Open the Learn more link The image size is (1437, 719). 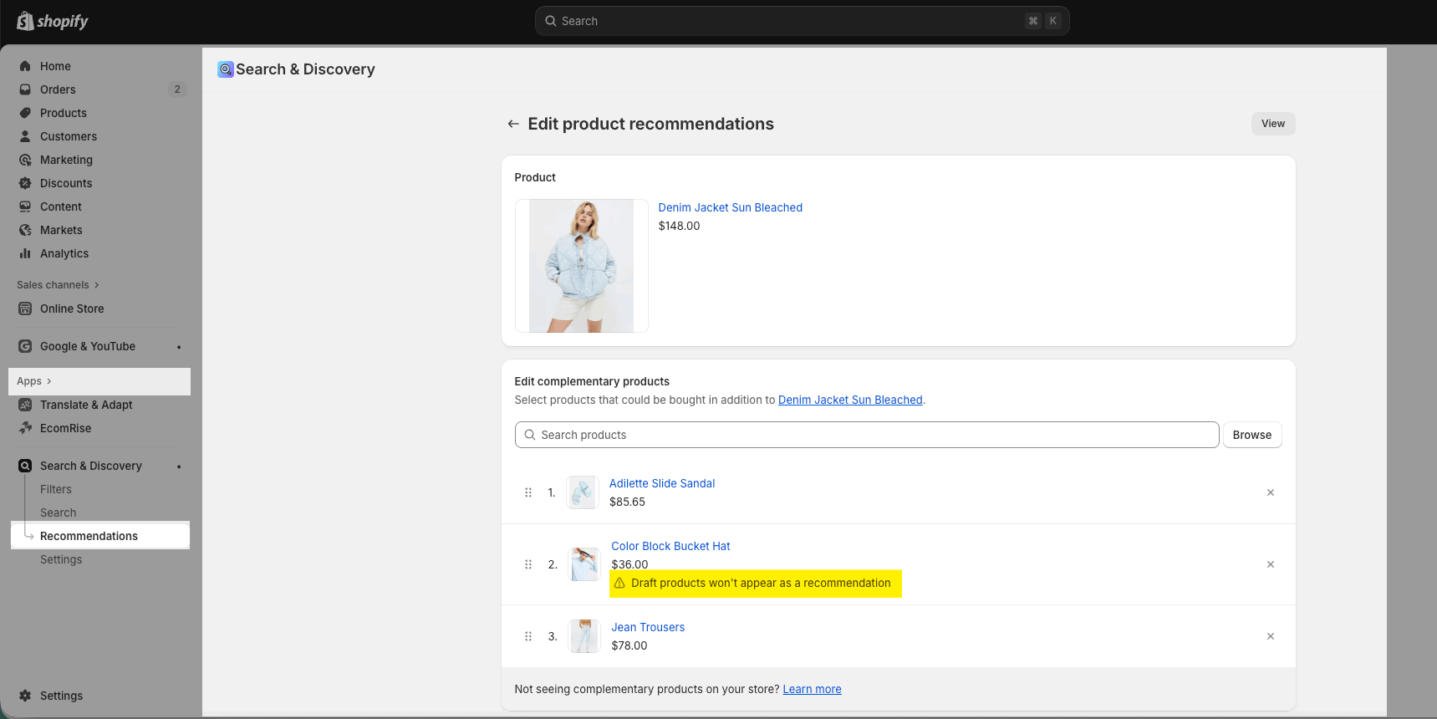pyautogui.click(x=812, y=689)
